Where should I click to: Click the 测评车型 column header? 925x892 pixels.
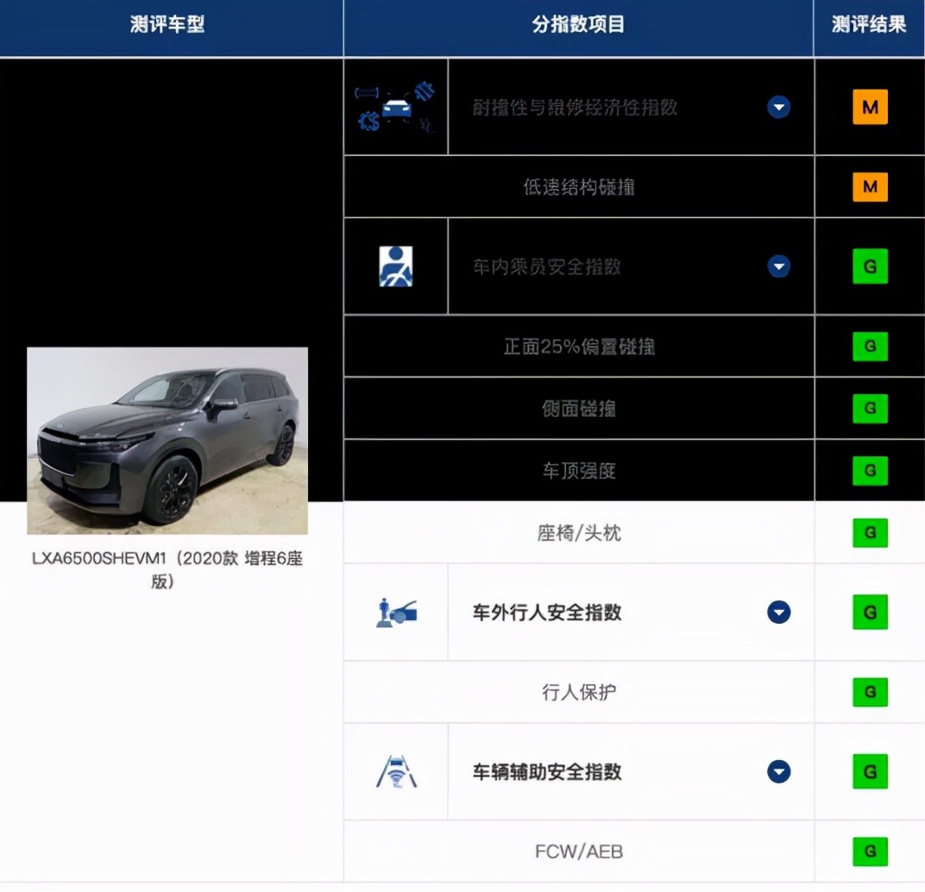click(x=167, y=24)
